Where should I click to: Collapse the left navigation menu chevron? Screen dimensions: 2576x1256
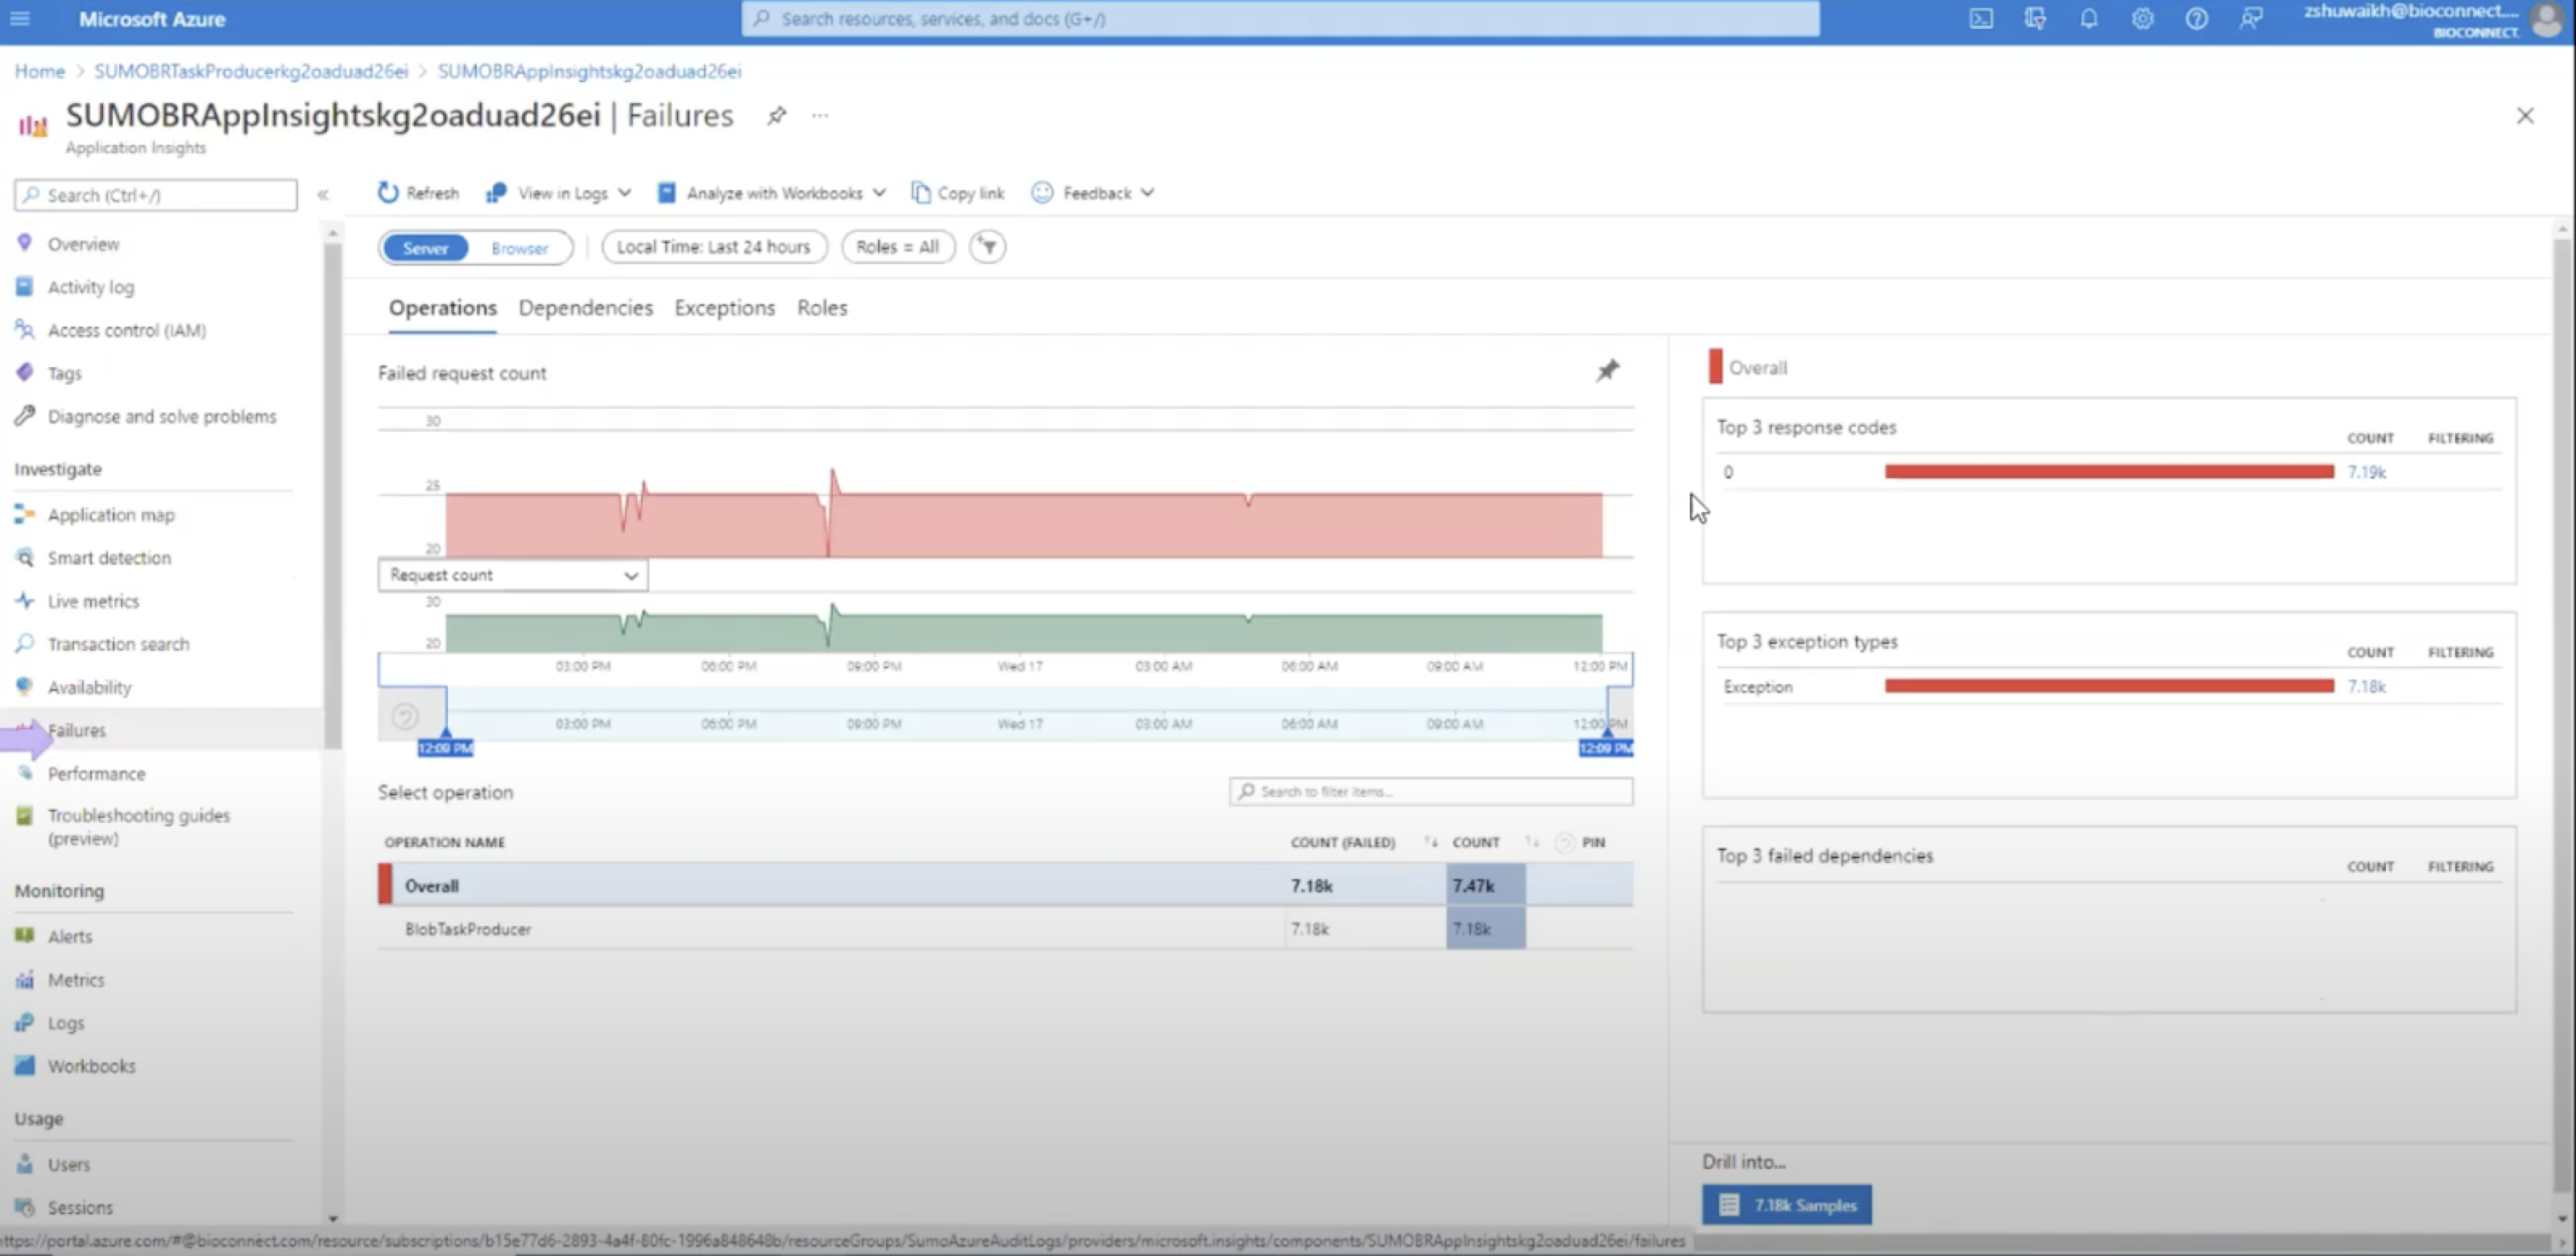point(323,195)
